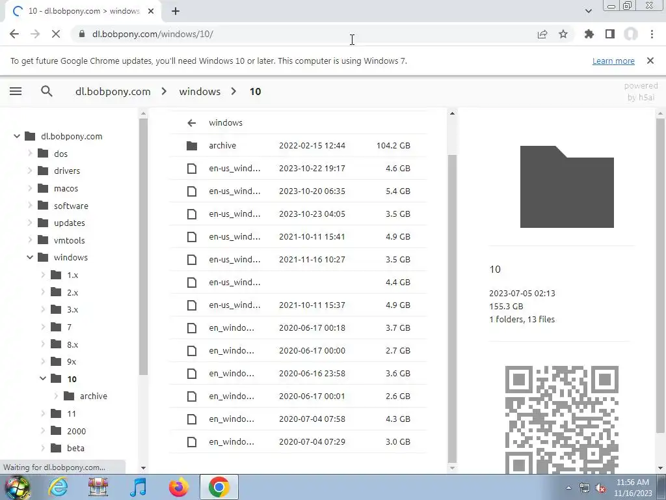The image size is (666, 500).
Task: Open file dated 2020-06-17 00:18
Action: point(298,328)
